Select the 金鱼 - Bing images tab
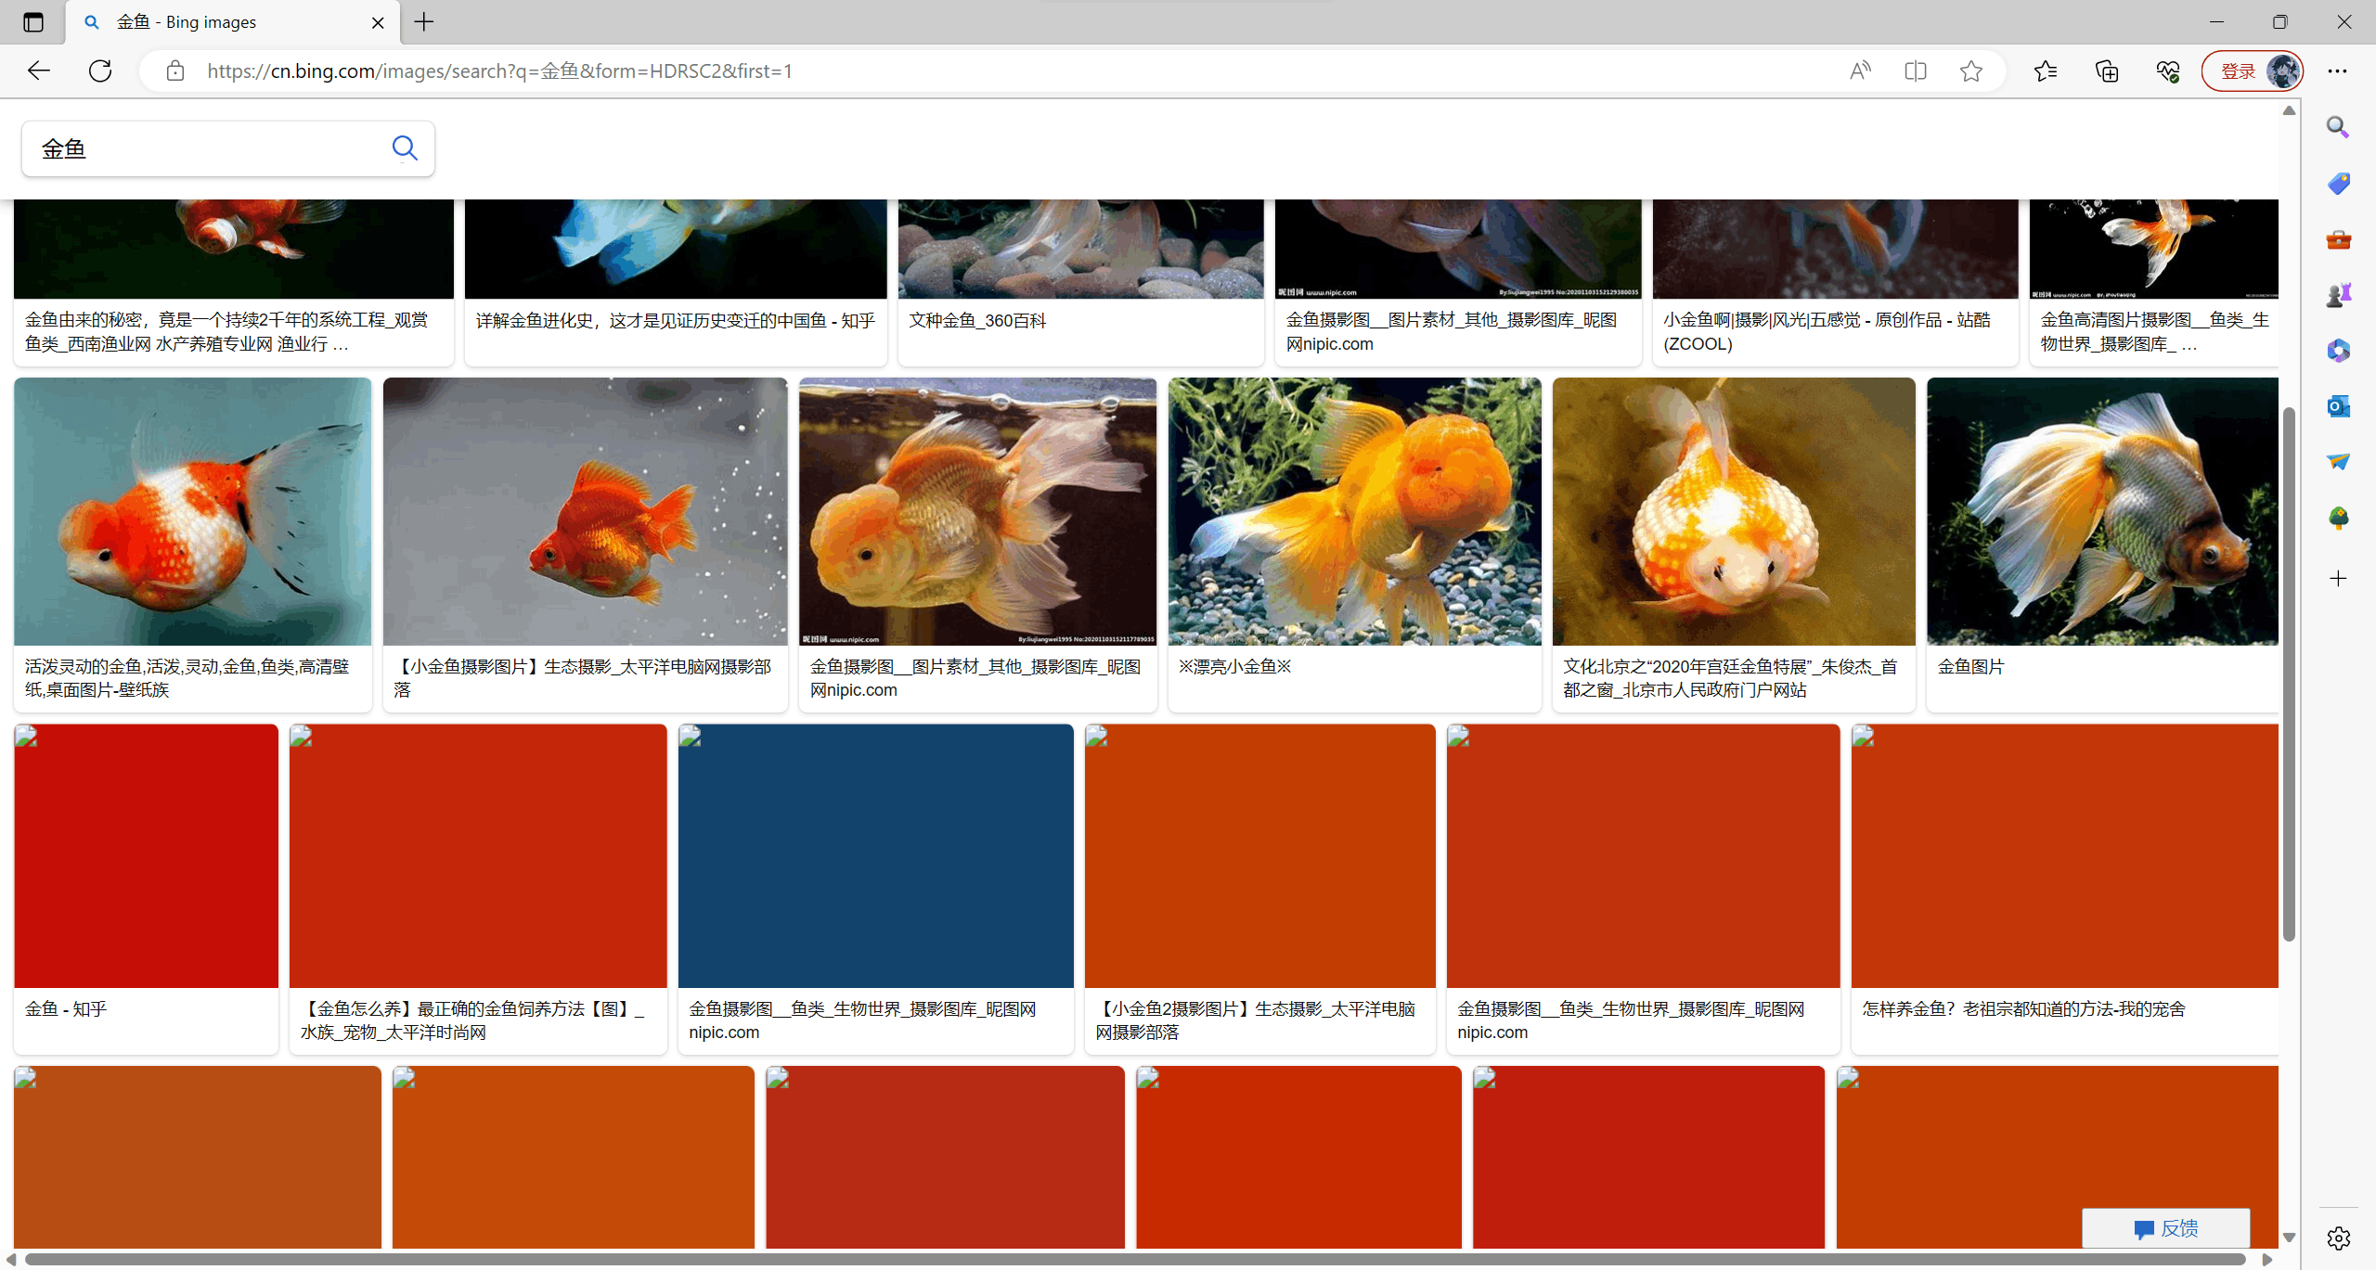2376x1270 pixels. (232, 22)
